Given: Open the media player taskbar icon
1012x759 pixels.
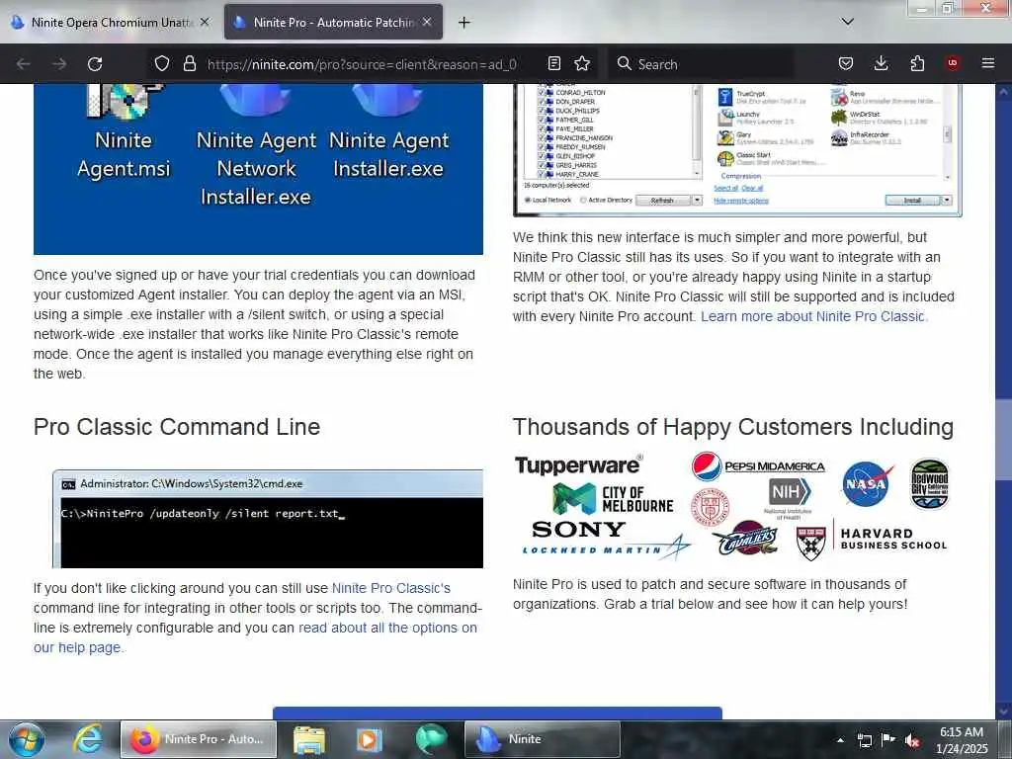Looking at the screenshot, I should point(370,739).
